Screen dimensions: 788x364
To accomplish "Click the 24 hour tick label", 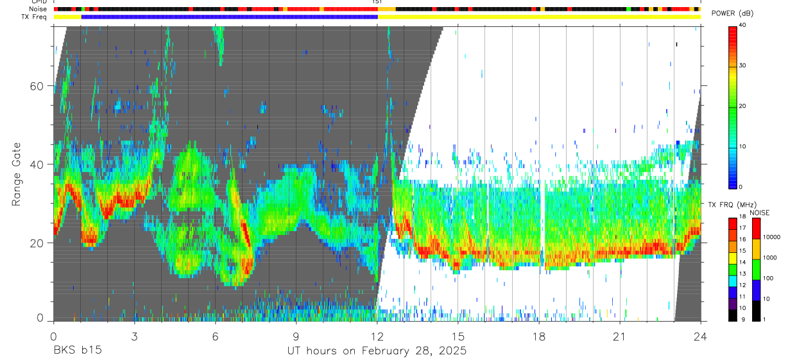I will 701,336.
